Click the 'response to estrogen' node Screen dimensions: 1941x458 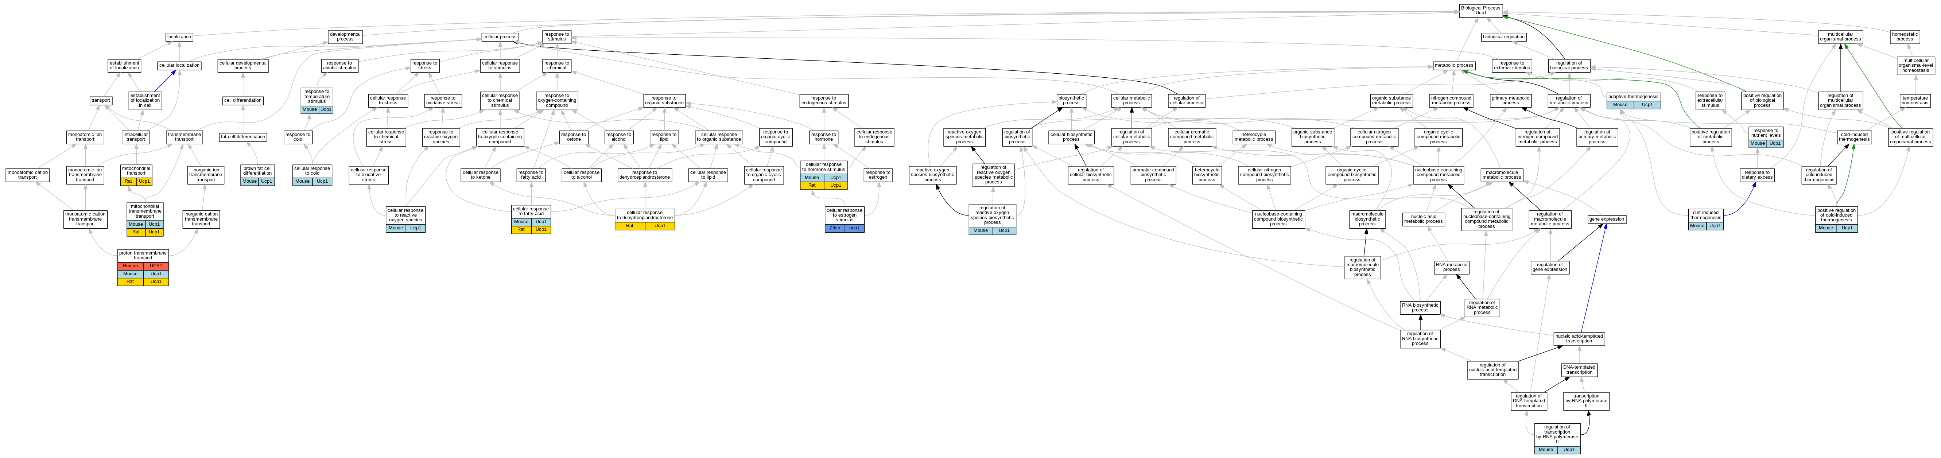[878, 175]
